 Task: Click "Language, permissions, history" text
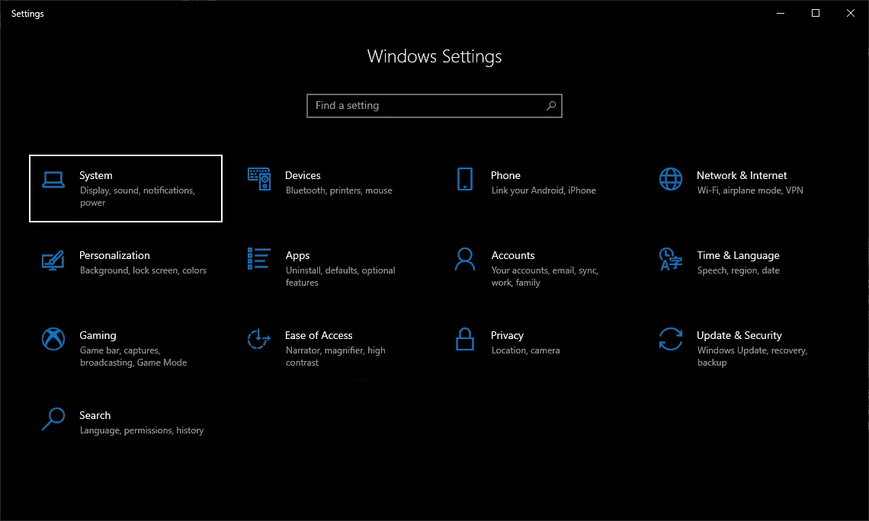click(142, 430)
